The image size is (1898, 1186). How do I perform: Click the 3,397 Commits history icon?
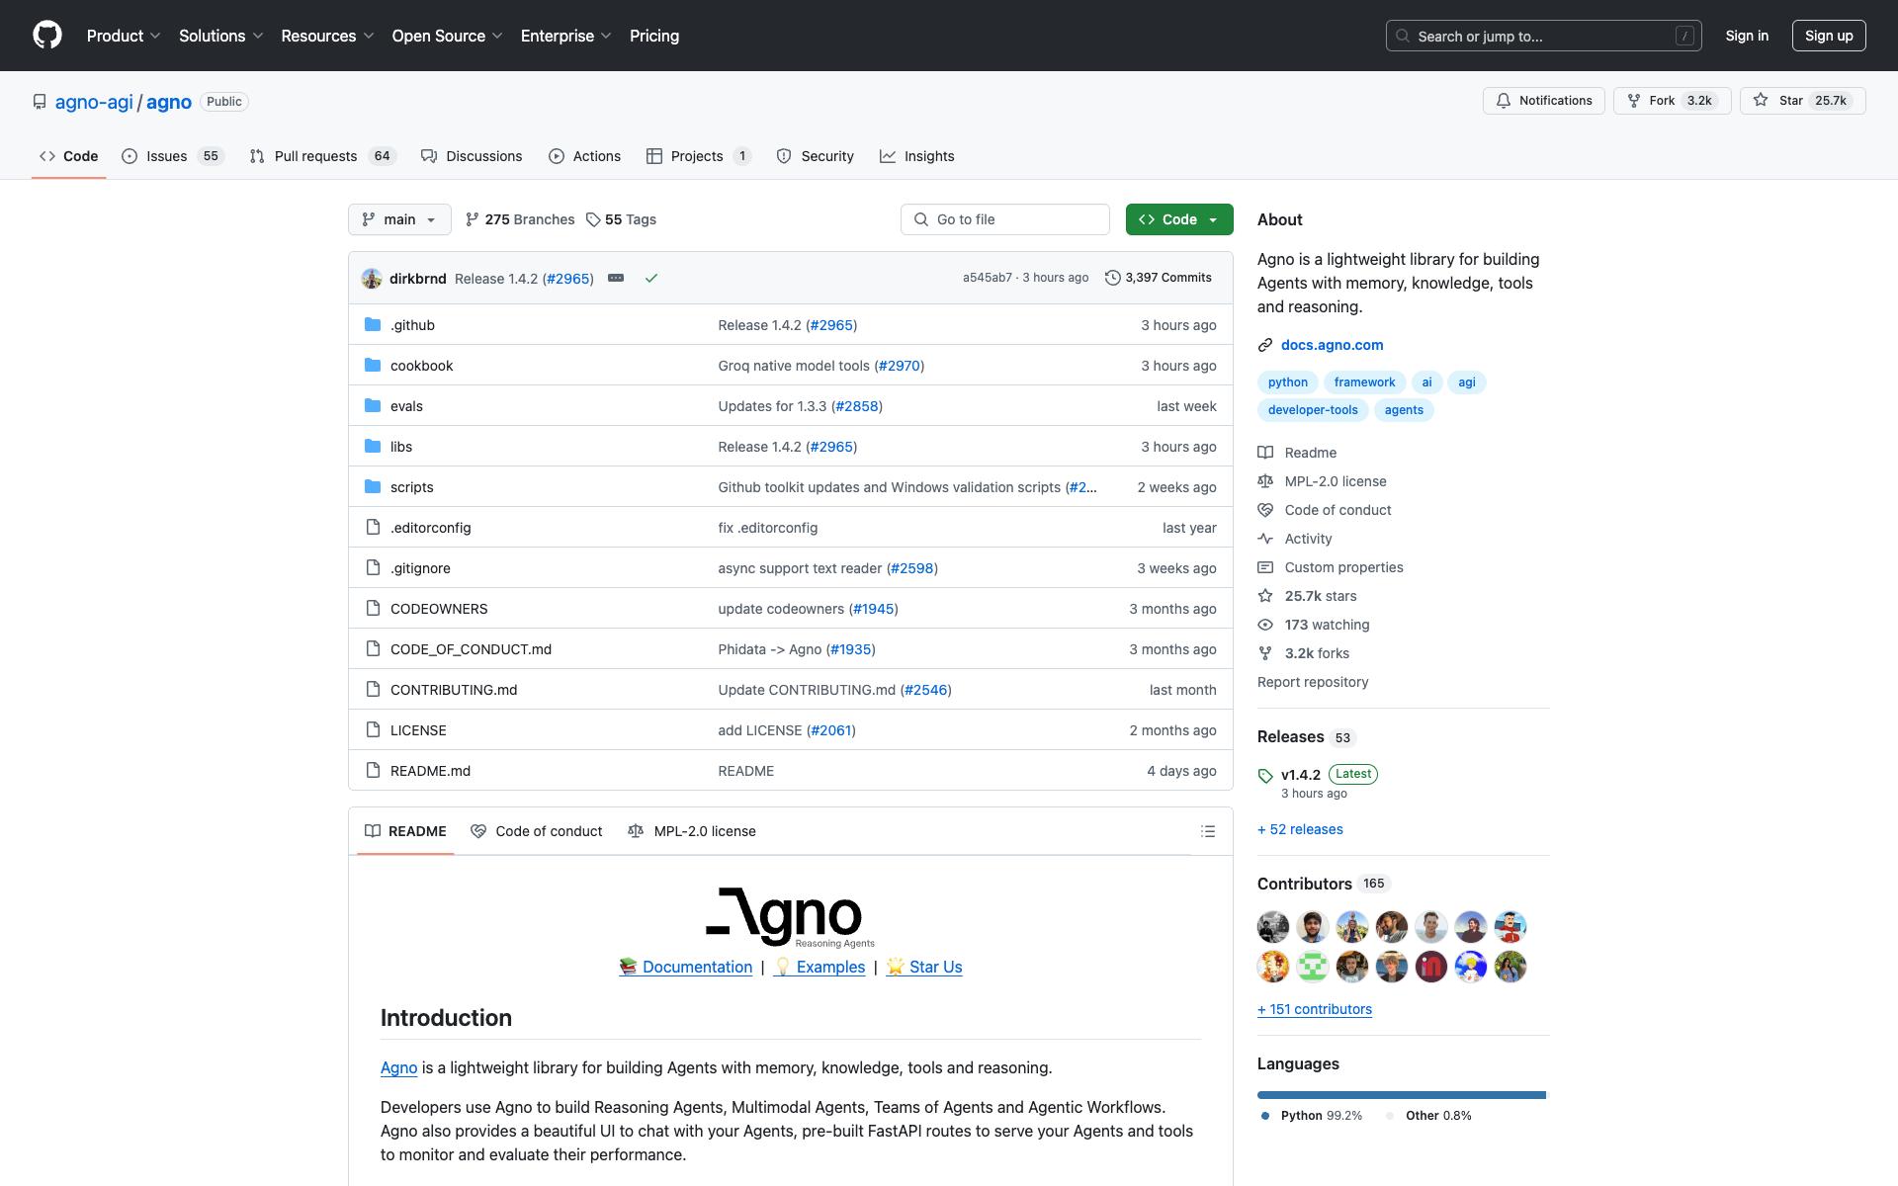click(x=1112, y=278)
